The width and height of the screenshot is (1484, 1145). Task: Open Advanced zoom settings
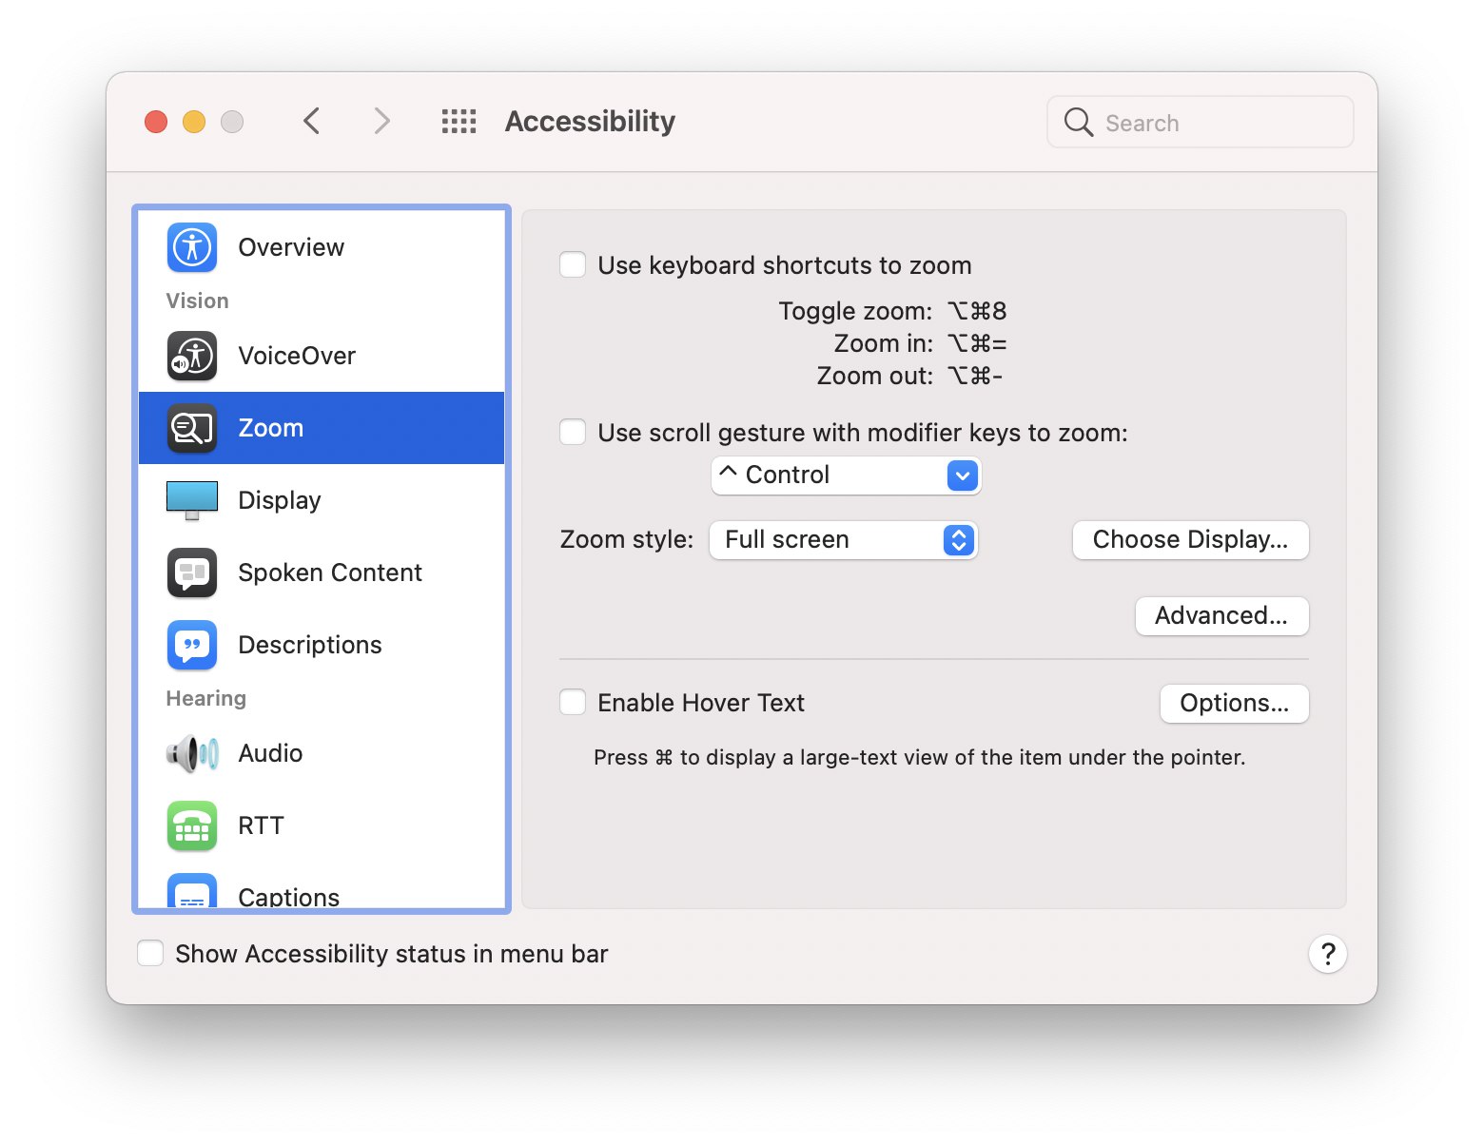pos(1221,615)
